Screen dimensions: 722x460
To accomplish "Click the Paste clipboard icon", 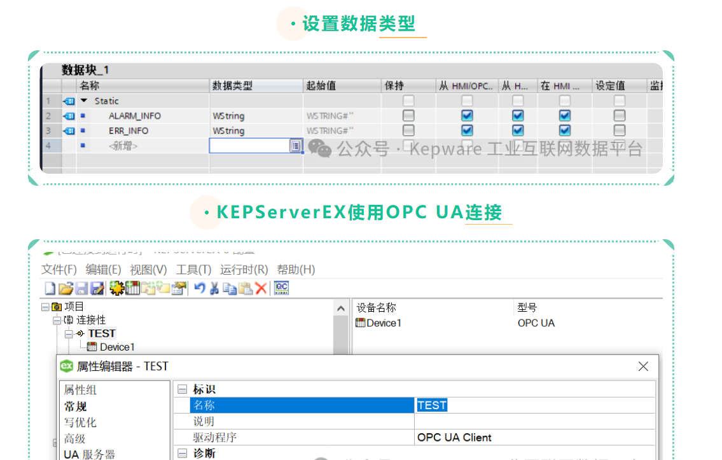I will point(246,288).
